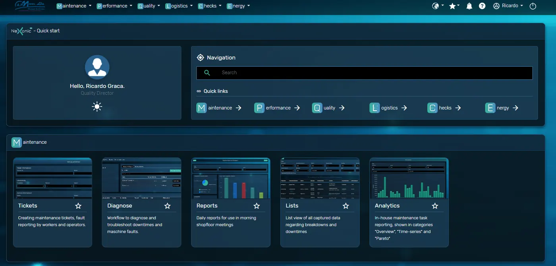Click the Diagnose card title
Screen dimensions: 556x266
pyautogui.click(x=120, y=206)
